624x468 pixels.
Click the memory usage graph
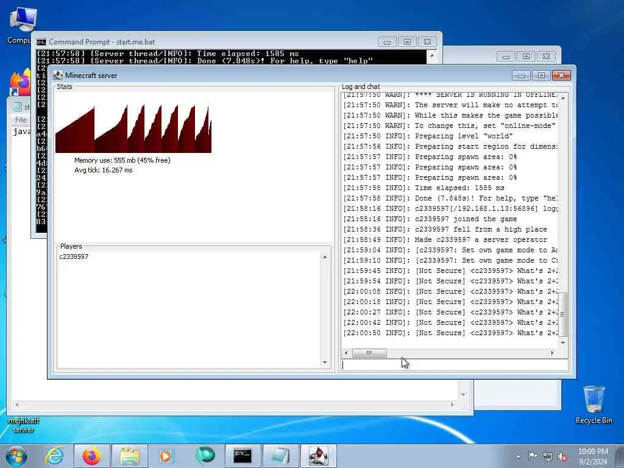(x=133, y=129)
